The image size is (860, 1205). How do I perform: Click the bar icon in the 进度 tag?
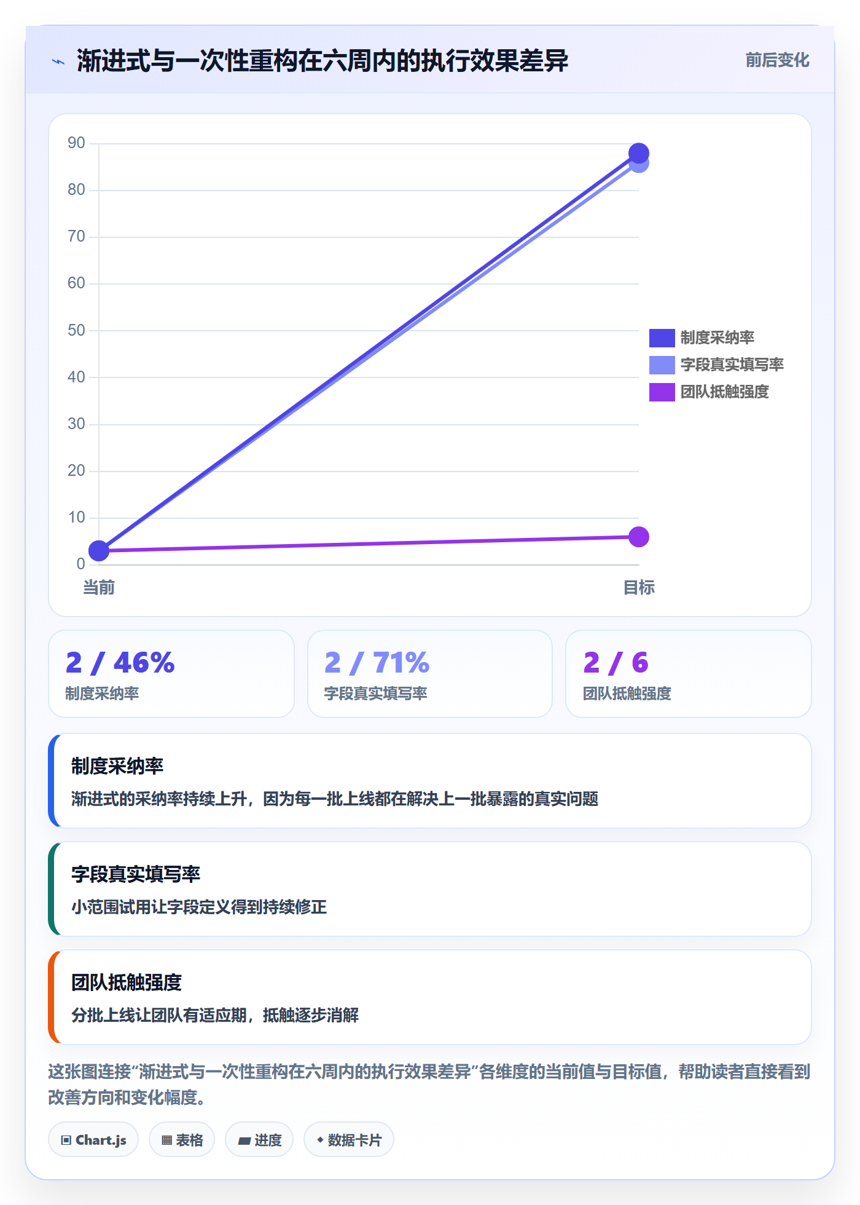(x=244, y=1141)
